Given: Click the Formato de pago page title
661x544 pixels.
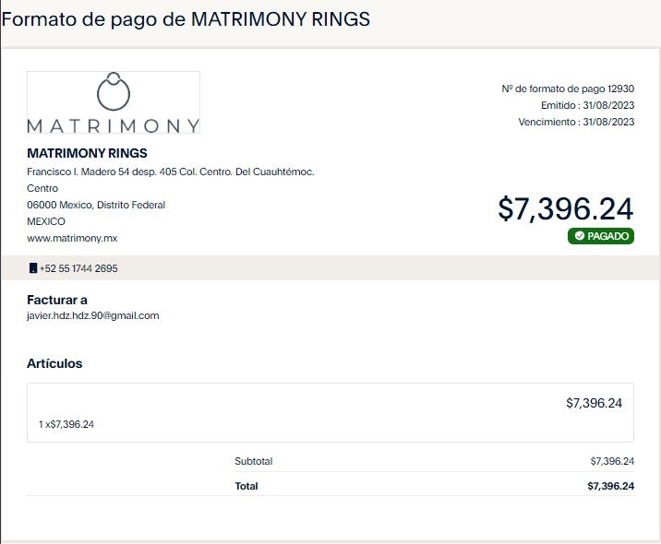Looking at the screenshot, I should [186, 19].
